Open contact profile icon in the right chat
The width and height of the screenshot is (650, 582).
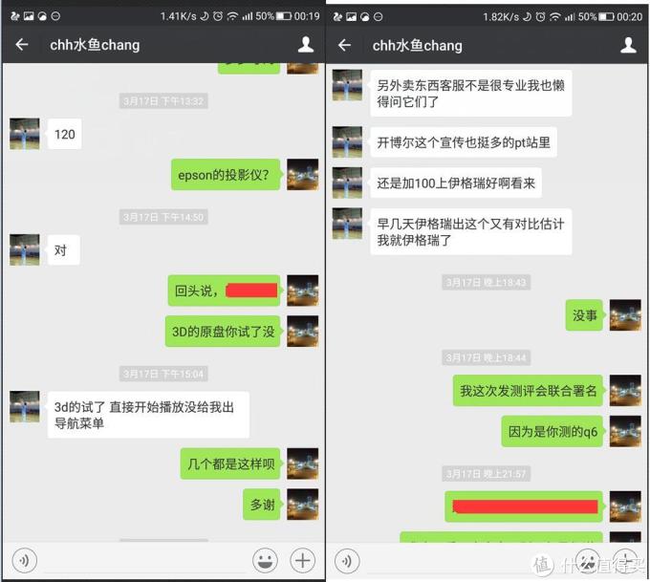click(628, 45)
